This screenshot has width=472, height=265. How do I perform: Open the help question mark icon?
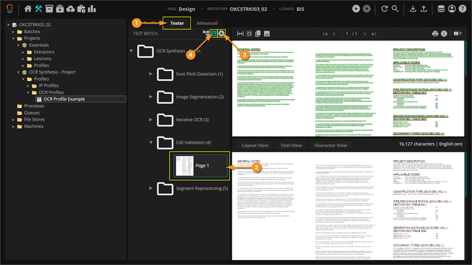pos(463,9)
